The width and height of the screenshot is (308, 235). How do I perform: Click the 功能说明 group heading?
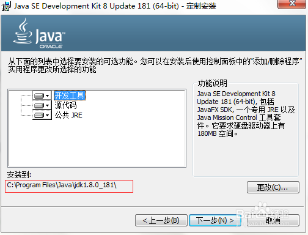[213, 83]
